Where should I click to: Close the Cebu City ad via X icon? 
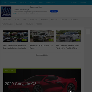coord(13,13)
